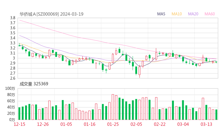Click the 12-15 date axis label
Screen dimensions: 221x131
(19, 124)
